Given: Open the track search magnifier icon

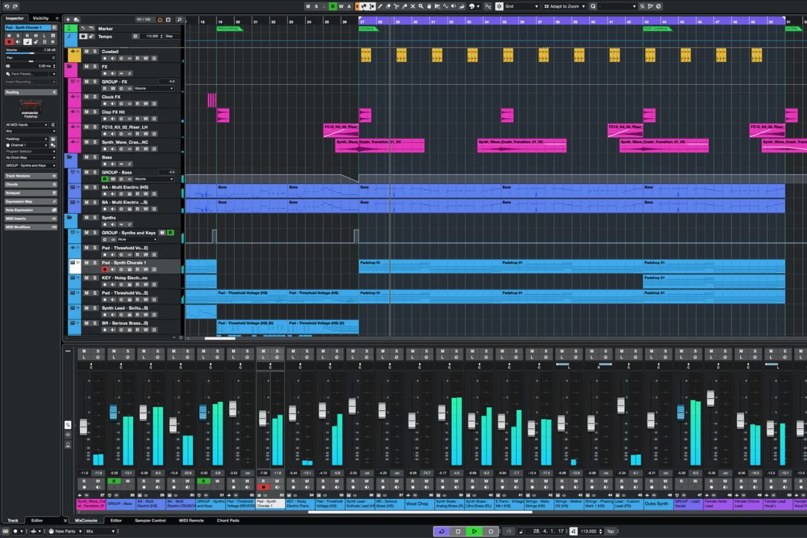Looking at the screenshot, I should click(180, 20).
